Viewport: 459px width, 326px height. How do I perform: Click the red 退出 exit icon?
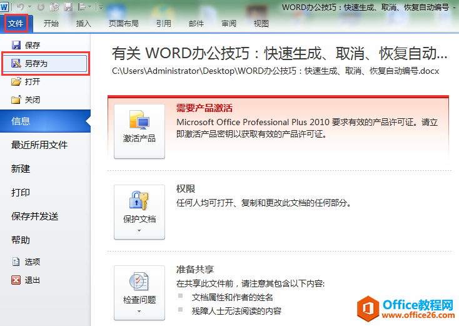pyautogui.click(x=16, y=280)
